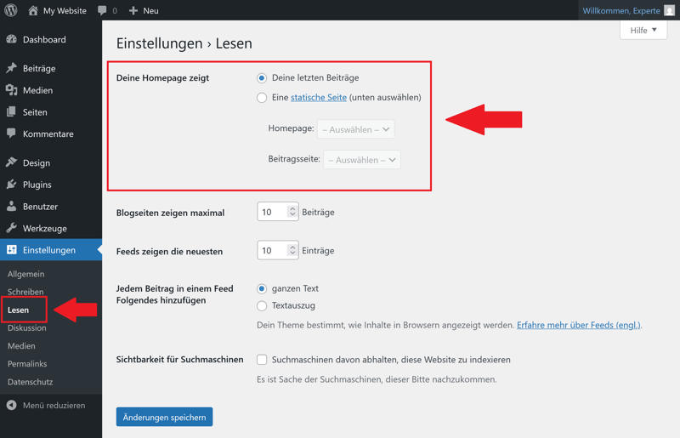Click the plus icon next to Neu
The width and height of the screenshot is (680, 438).
(133, 10)
